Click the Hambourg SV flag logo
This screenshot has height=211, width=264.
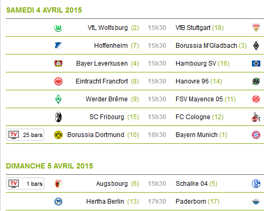256,64
